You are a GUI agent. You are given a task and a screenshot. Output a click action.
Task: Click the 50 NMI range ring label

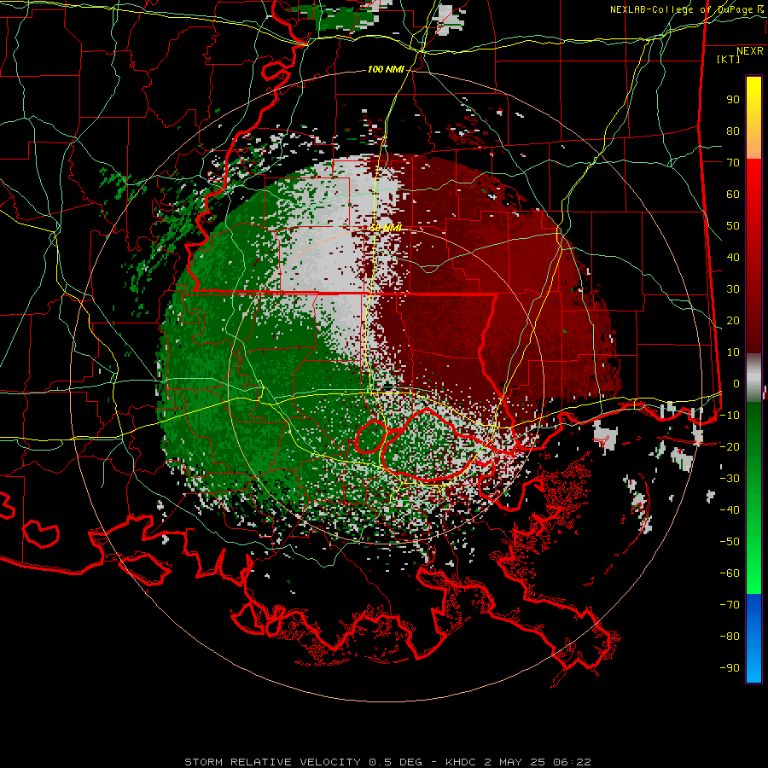click(x=386, y=228)
